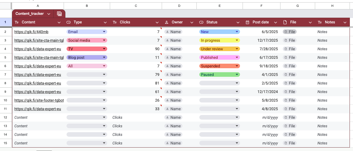
Task: Click the File chip in row 2
Action: tap(290, 32)
